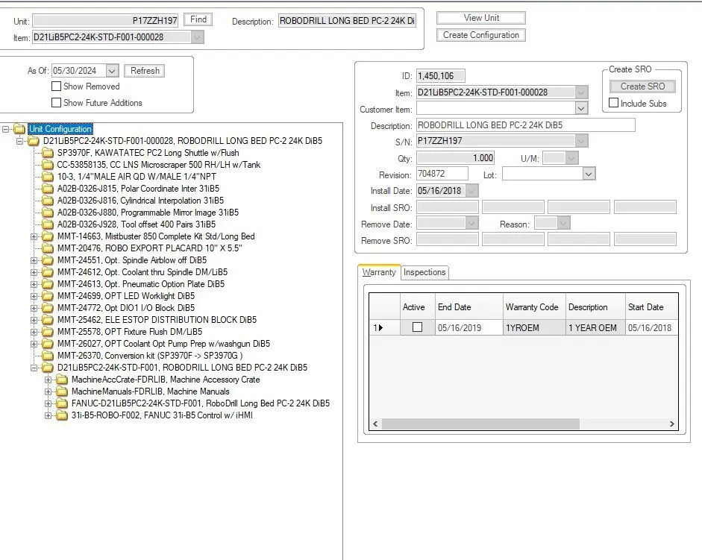Image resolution: width=702 pixels, height=560 pixels.
Task: Switch to the Inspections tab
Action: [424, 272]
